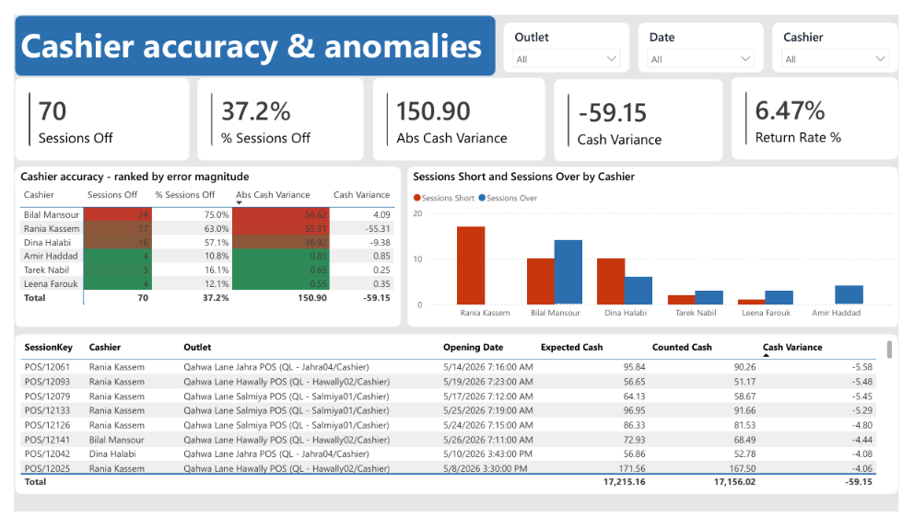
Task: Select Tarek Nabil's blue Sessions Over bar
Action: (x=709, y=297)
